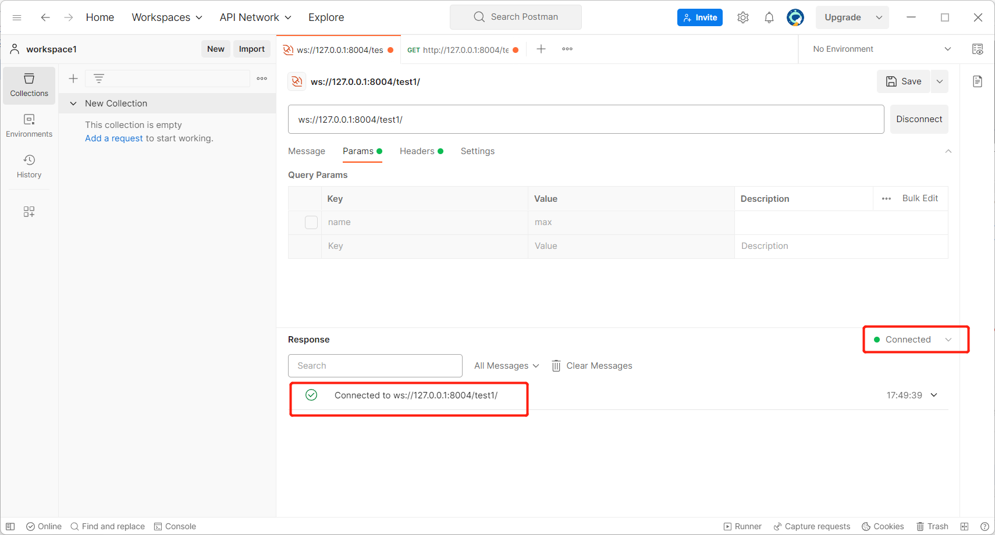
Task: Open the notifications bell
Action: click(x=769, y=17)
